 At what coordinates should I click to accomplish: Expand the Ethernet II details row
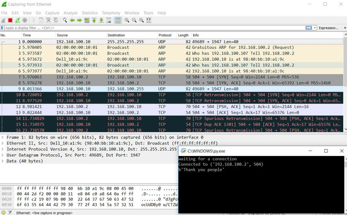click(x=2, y=143)
